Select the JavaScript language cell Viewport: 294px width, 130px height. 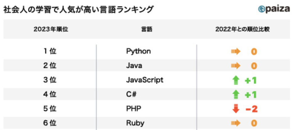[x=145, y=80]
